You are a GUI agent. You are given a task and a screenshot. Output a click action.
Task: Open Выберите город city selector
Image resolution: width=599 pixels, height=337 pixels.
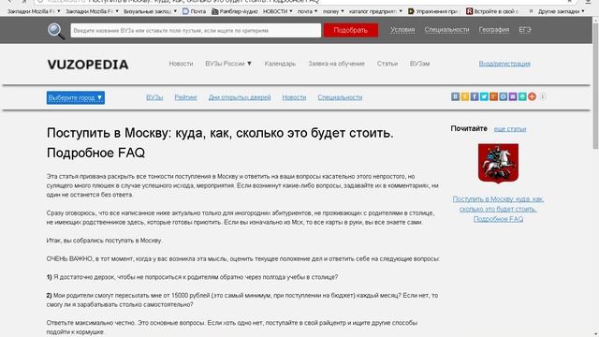(x=76, y=97)
